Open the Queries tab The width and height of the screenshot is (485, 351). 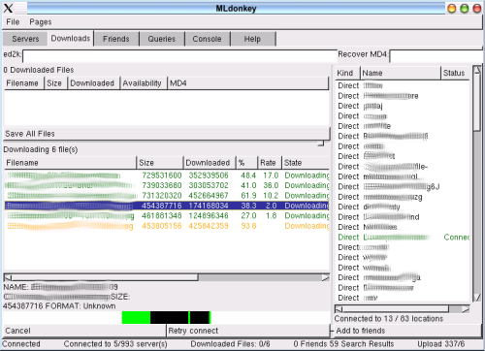(162, 39)
